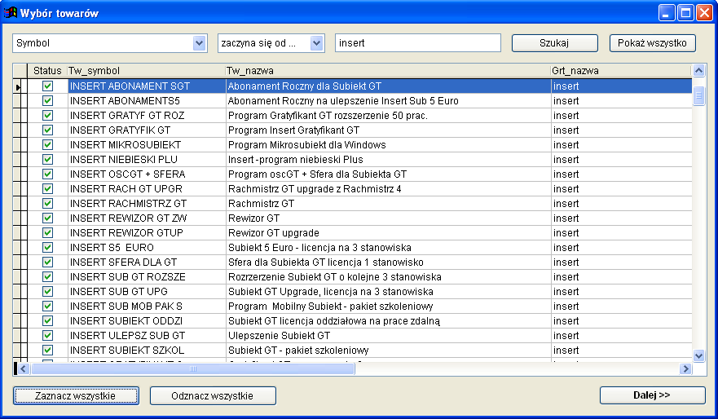Select symbol cell 'INSERT RACHMISTRZ GT'

147,203
